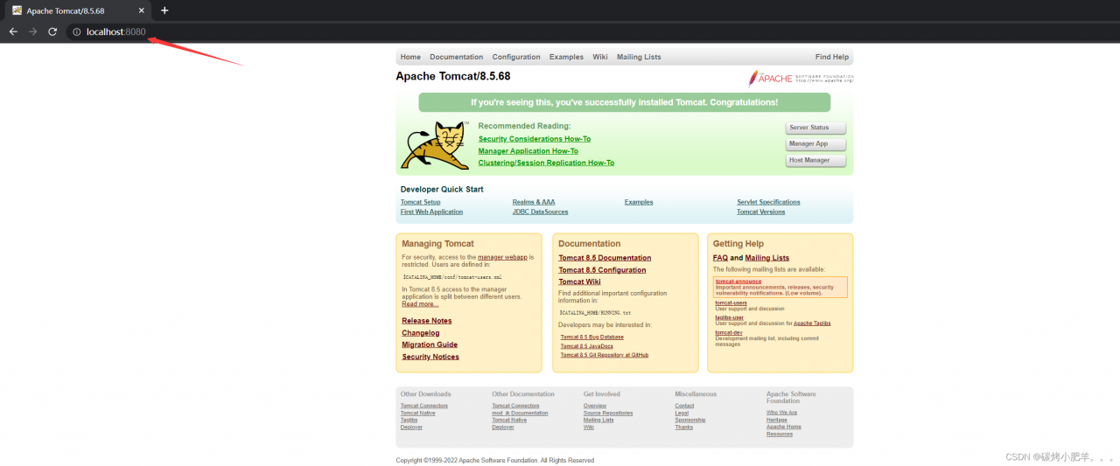Open Tomcat 8.5 JavaDocs link
Viewport: 1120px width, 466px height.
(587, 346)
